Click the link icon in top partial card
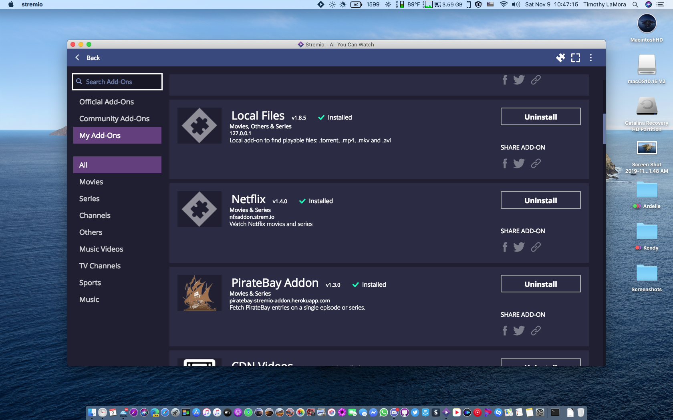This screenshot has height=420, width=673. click(536, 80)
